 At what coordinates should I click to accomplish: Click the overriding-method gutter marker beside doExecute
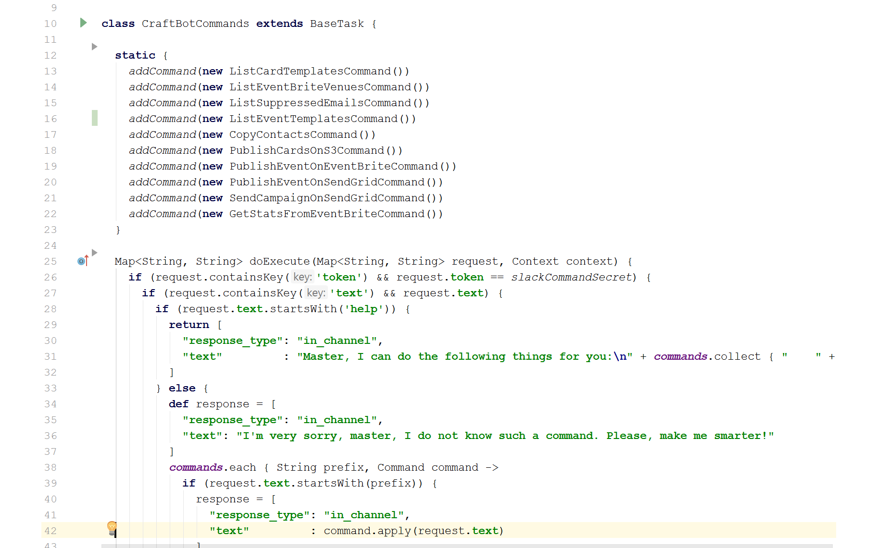pyautogui.click(x=82, y=261)
